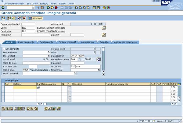The height and width of the screenshot is (123, 183).
Task: Expand the Blocare livrare dropdown
Action: point(48,52)
